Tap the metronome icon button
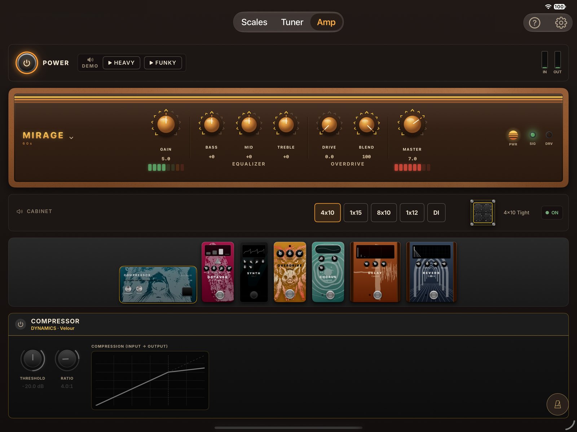 [x=558, y=404]
